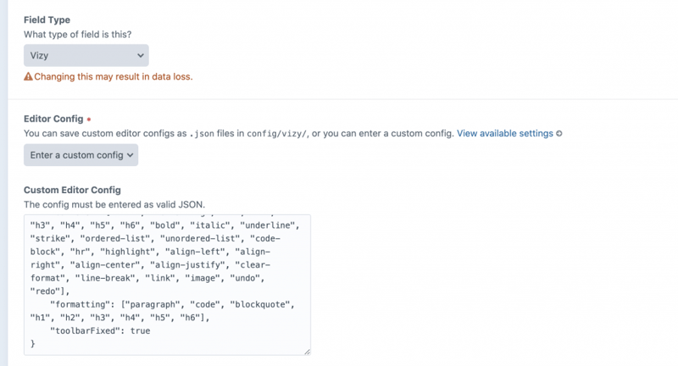This screenshot has height=366, width=678.
Task: Click the orange warning triangle icon
Action: point(28,77)
